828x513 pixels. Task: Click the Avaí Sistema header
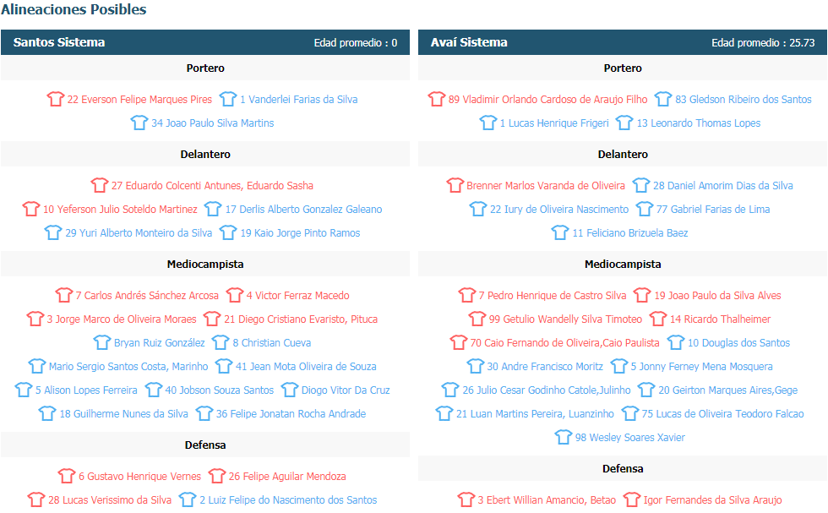469,42
